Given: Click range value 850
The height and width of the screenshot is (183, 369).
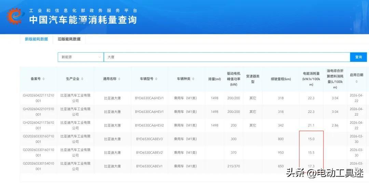Looking at the screenshot, I should click(x=281, y=166).
